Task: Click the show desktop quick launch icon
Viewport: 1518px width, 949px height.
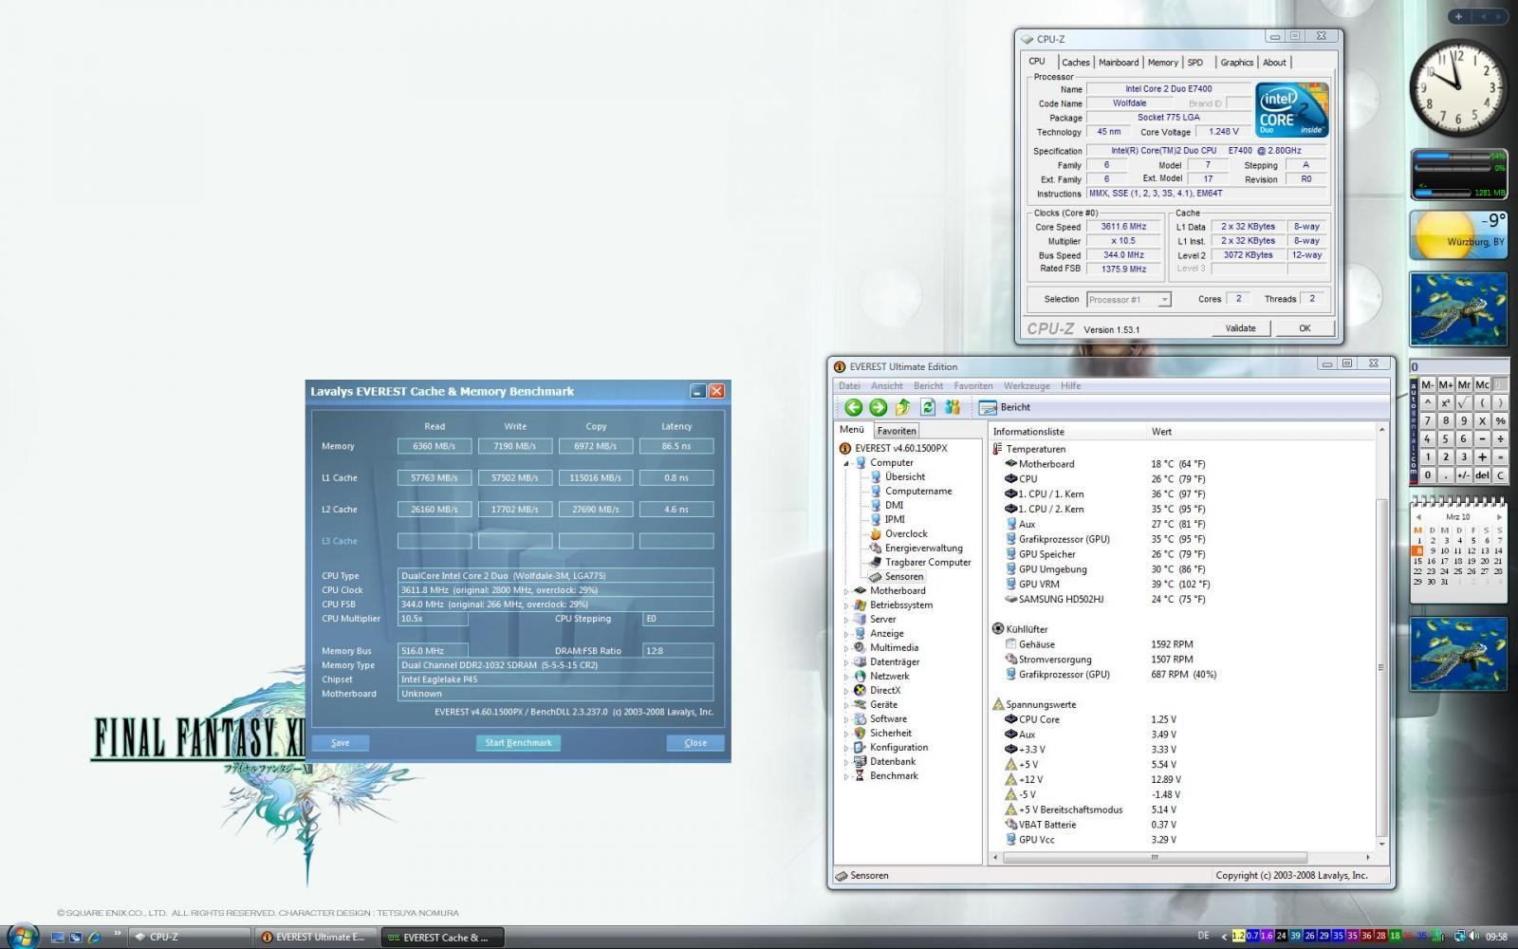Action: tap(58, 937)
